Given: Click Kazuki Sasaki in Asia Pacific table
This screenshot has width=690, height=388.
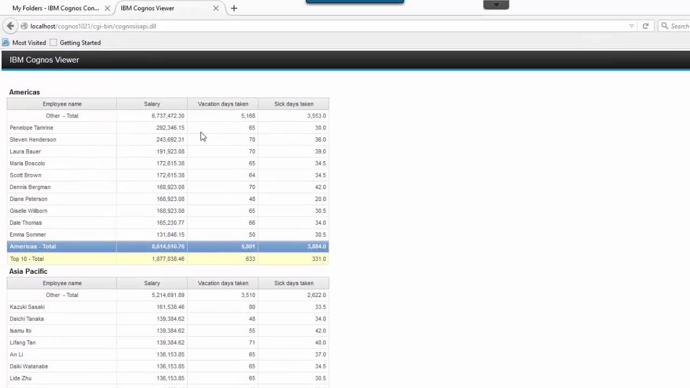Looking at the screenshot, I should [27, 307].
